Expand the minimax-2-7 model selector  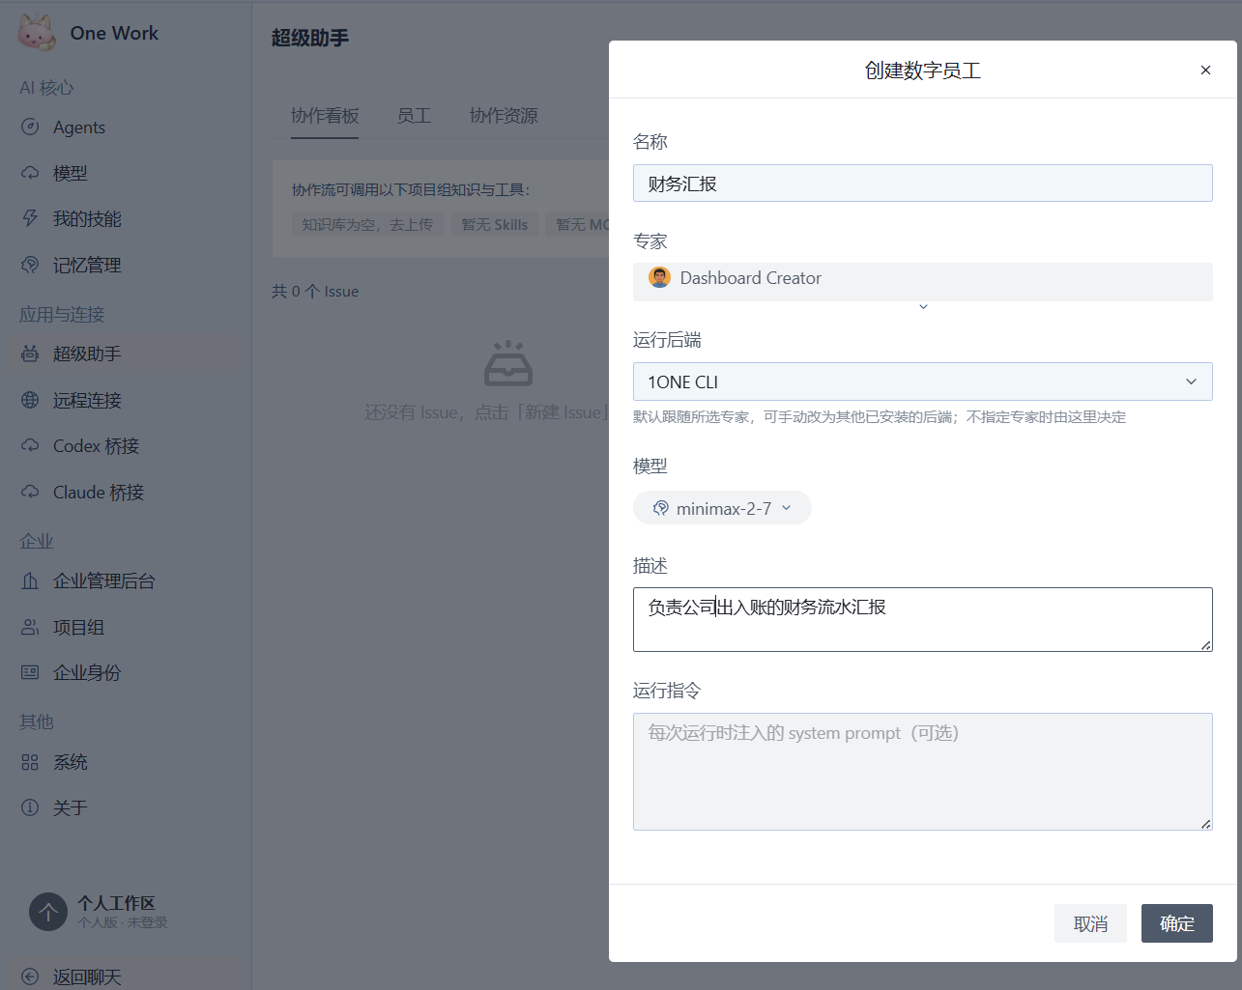[722, 508]
